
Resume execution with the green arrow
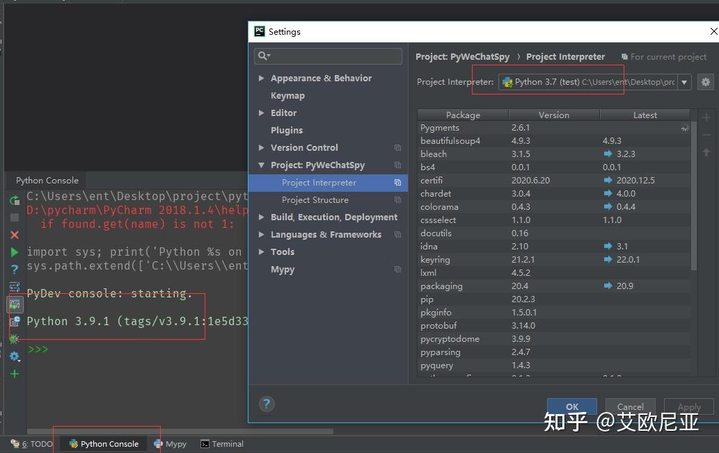[14, 252]
